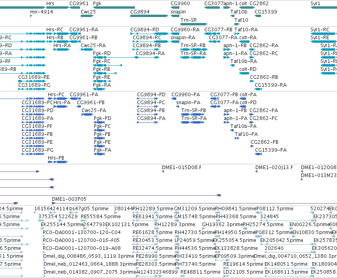Click the EN00226.5prime EST label

pos(310,225)
